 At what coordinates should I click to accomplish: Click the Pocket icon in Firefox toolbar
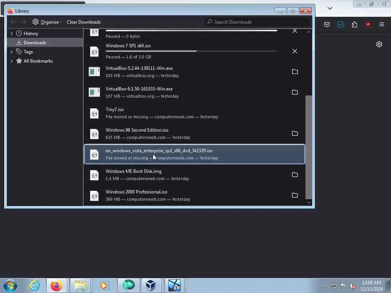[327, 24]
